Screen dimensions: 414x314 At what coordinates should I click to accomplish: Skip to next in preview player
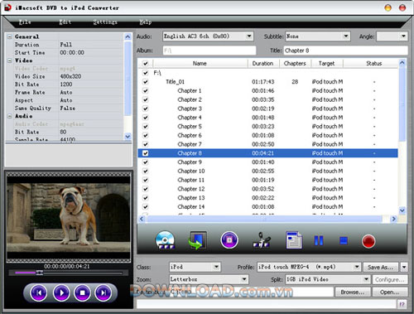point(103,292)
